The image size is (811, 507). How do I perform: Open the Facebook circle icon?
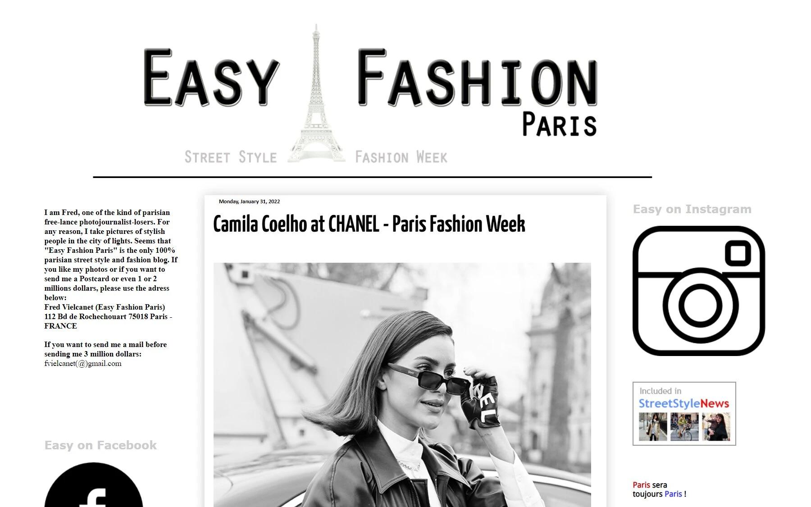click(x=94, y=485)
